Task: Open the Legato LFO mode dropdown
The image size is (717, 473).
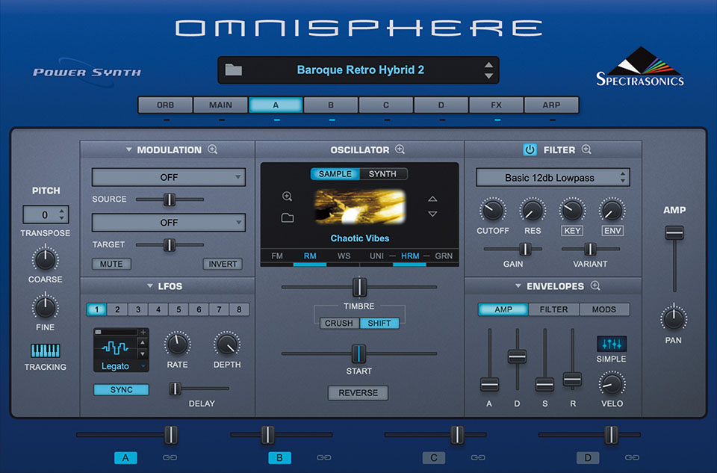Action: click(121, 366)
